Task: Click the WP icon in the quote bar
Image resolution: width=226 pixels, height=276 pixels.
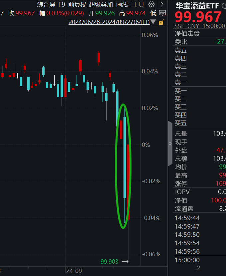Action: [x=162, y=13]
